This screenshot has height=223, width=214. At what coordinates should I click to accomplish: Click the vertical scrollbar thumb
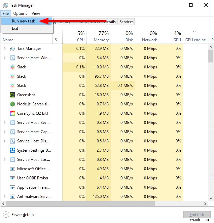tap(211, 56)
